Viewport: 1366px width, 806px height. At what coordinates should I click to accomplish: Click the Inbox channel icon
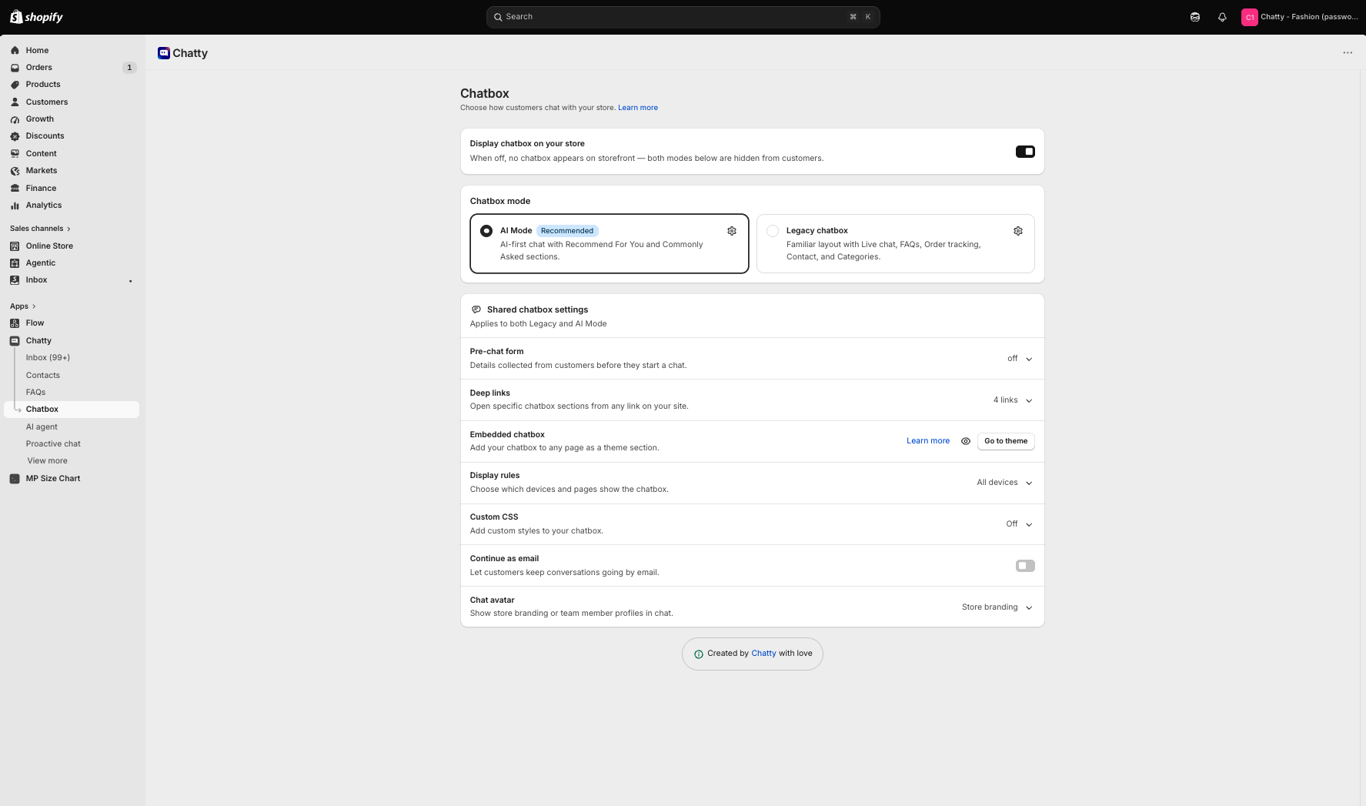(x=15, y=280)
